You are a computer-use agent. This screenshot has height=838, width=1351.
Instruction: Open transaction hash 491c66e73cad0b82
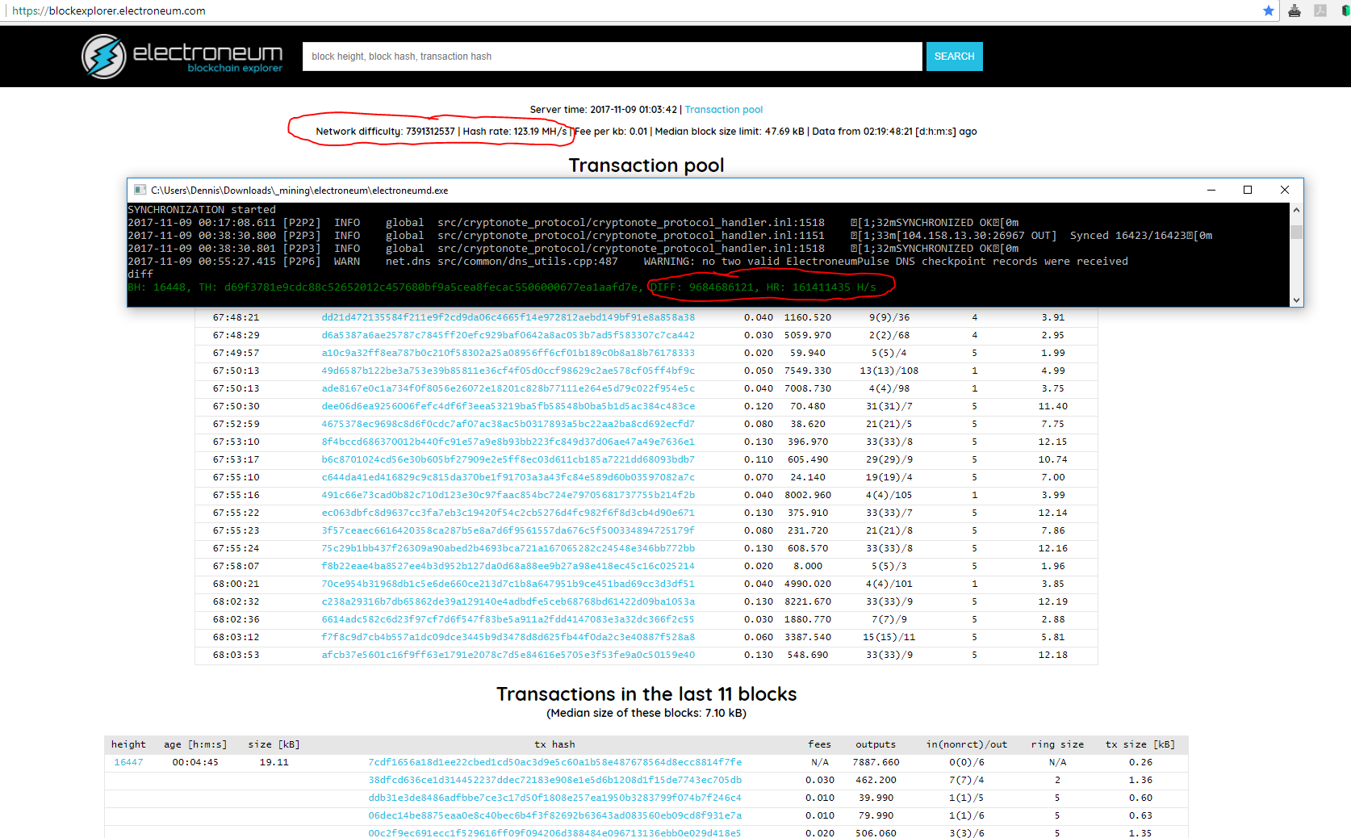coord(508,495)
